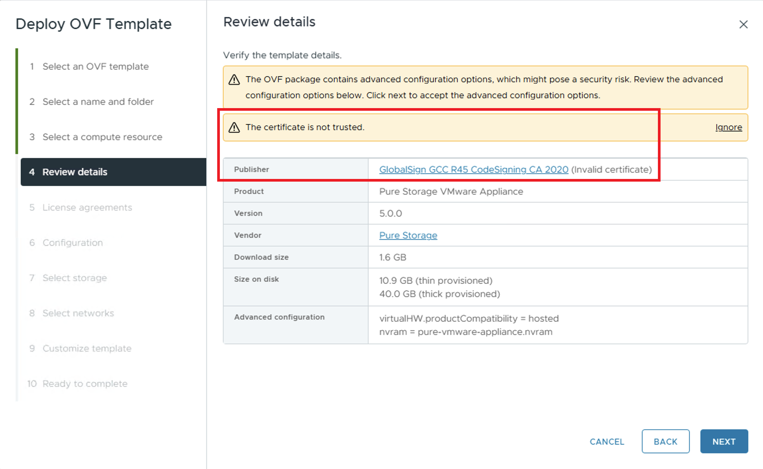Click CANCEL to abort deployment

pyautogui.click(x=607, y=441)
